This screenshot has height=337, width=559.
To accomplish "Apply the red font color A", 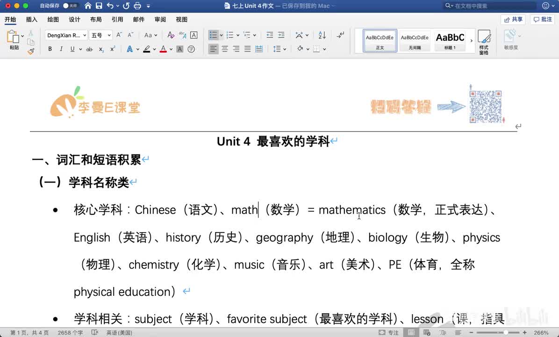I will [163, 49].
